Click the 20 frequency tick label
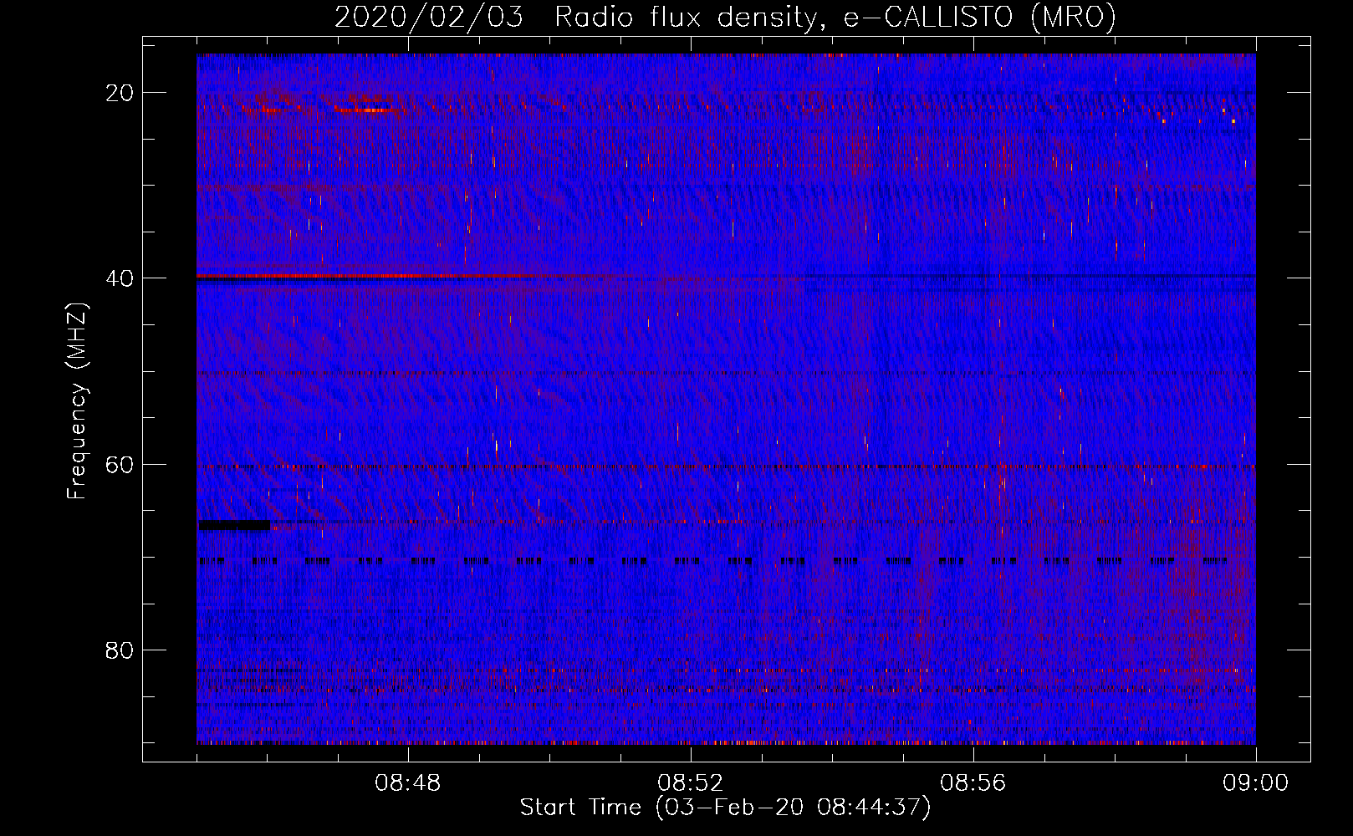Viewport: 1353px width, 836px height. coord(120,93)
